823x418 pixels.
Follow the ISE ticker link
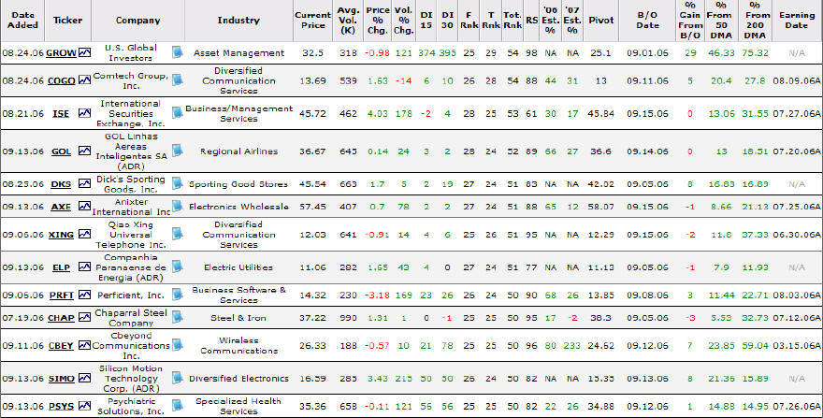coord(62,113)
